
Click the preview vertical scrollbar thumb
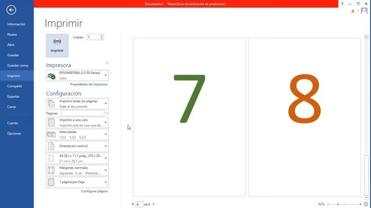366,176
